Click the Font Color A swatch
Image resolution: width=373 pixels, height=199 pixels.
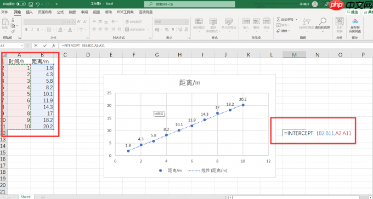click(x=70, y=30)
